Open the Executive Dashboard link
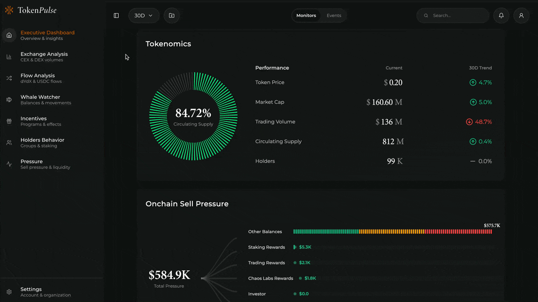The image size is (538, 302). (47, 35)
